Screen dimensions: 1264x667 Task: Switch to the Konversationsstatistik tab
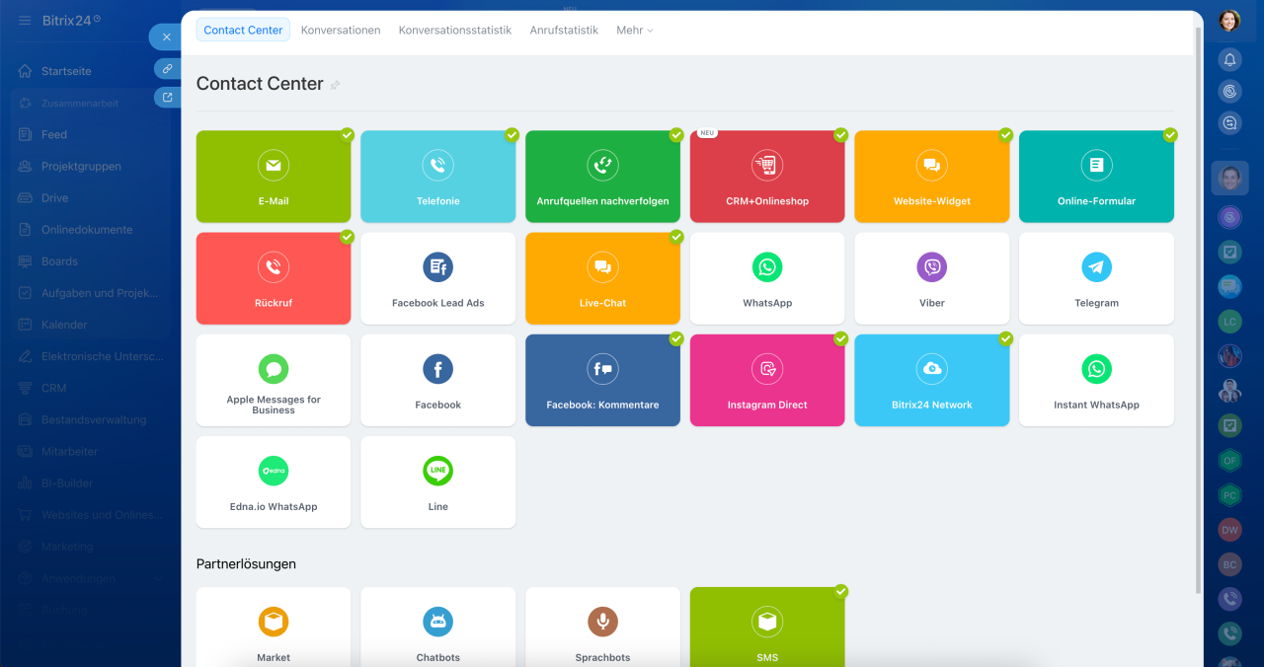coord(455,30)
